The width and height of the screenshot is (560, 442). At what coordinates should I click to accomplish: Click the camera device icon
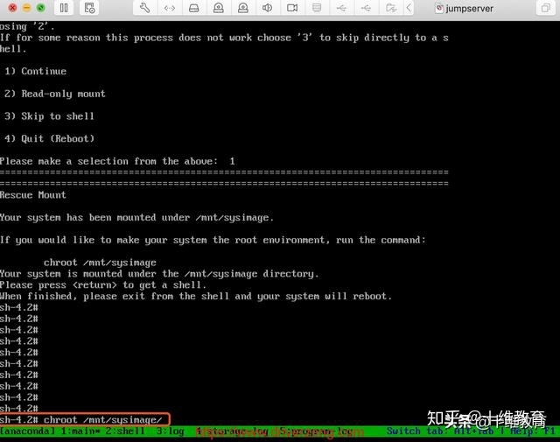[x=292, y=8]
